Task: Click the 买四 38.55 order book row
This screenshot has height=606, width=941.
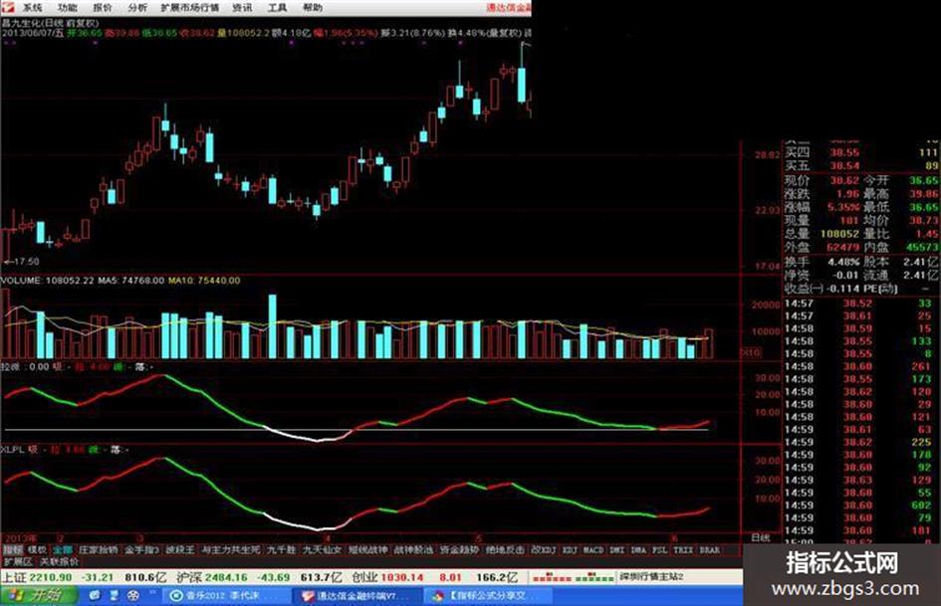Action: coord(861,152)
